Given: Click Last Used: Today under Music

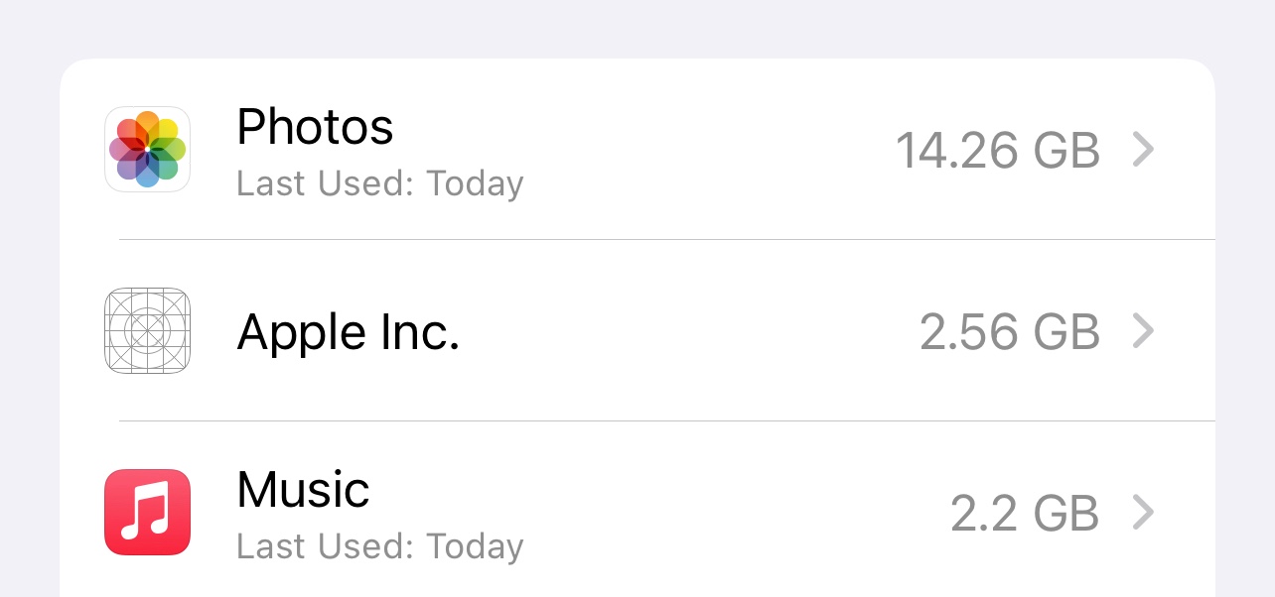Looking at the screenshot, I should point(380,545).
